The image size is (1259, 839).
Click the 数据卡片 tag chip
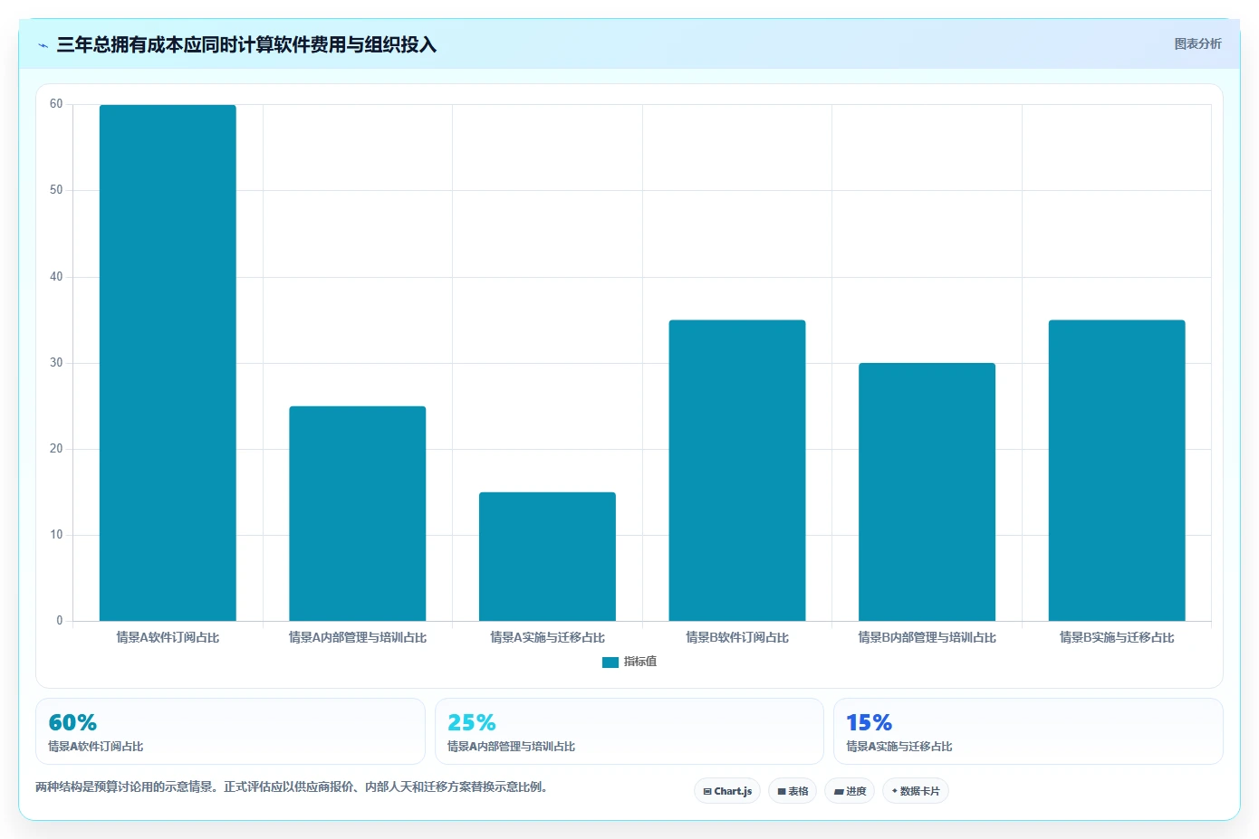[x=916, y=791]
